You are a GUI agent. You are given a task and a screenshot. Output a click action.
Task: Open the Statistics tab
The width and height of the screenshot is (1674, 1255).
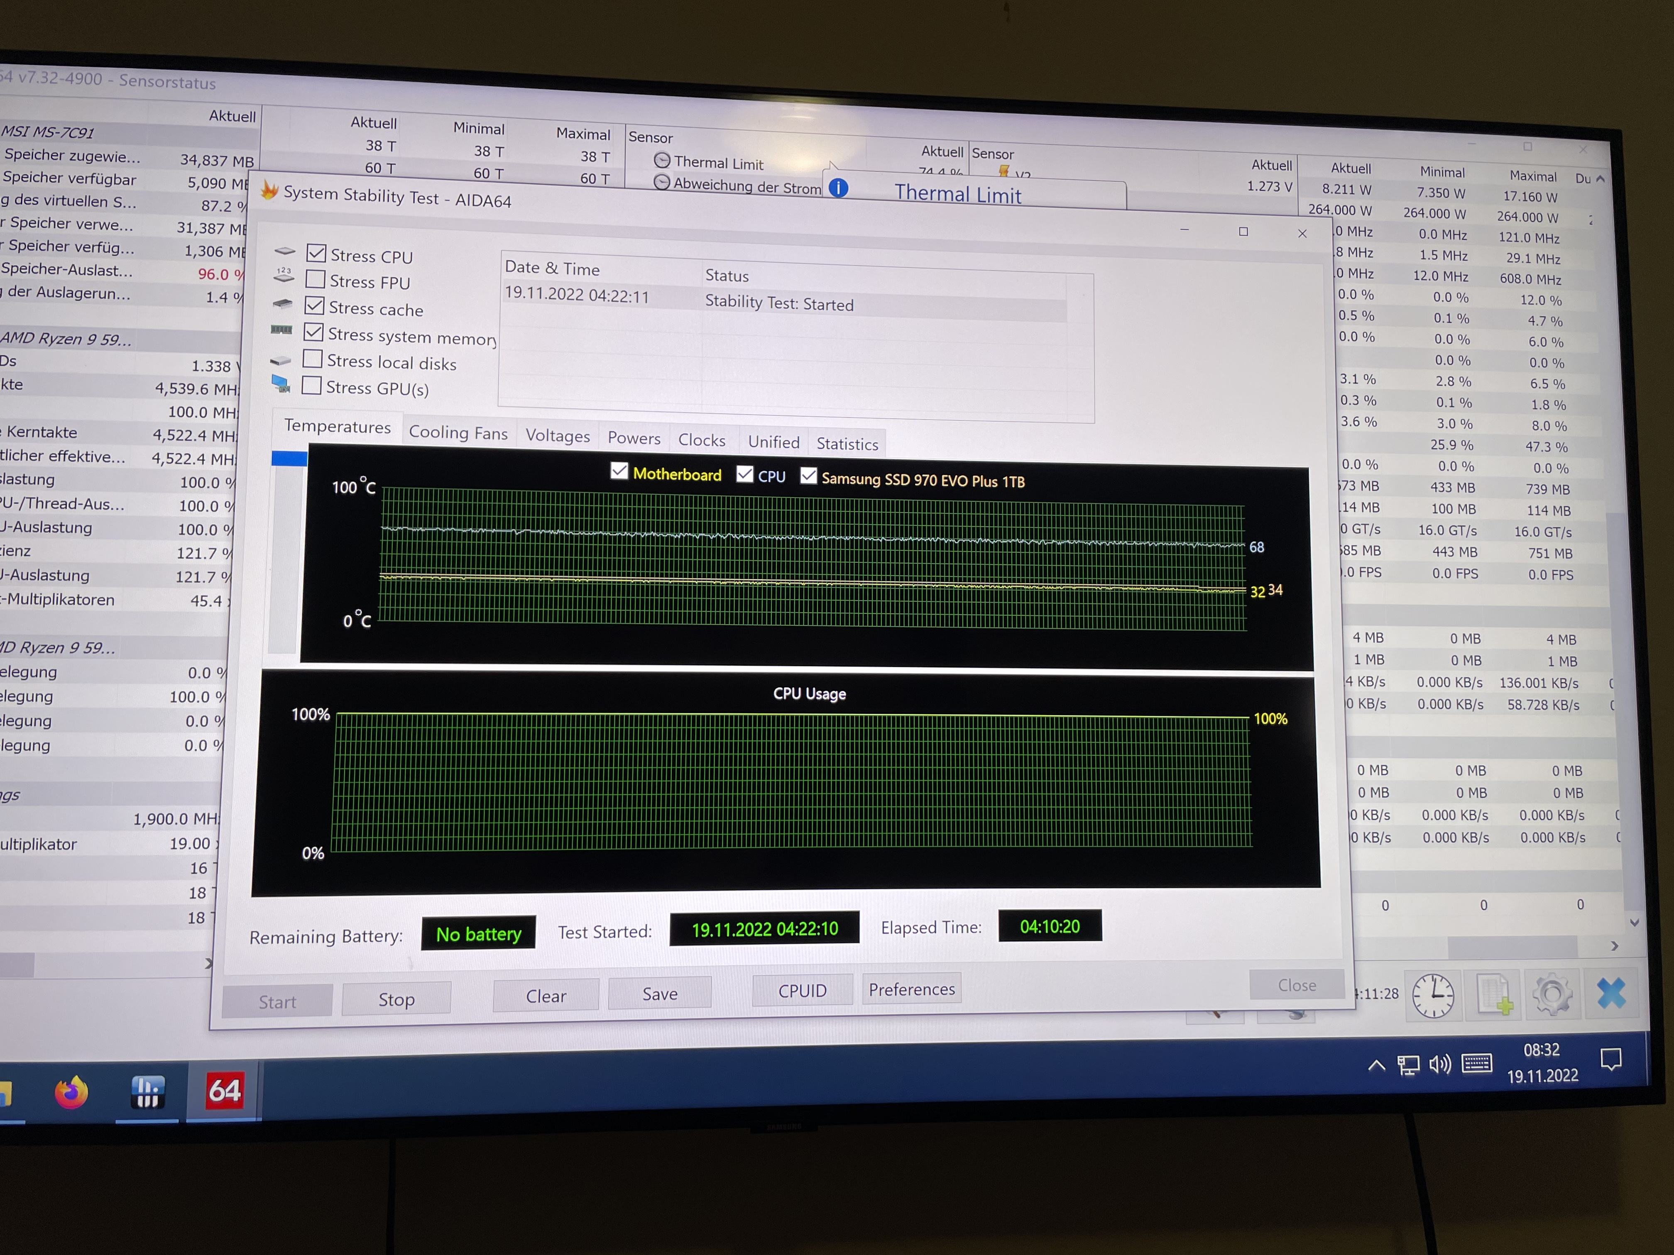coord(847,444)
